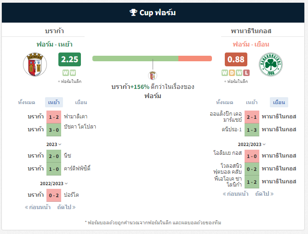Viewport: 308px width, 234px height.
Task: Click the red L badge in Panathinaikos form
Action: point(246,73)
